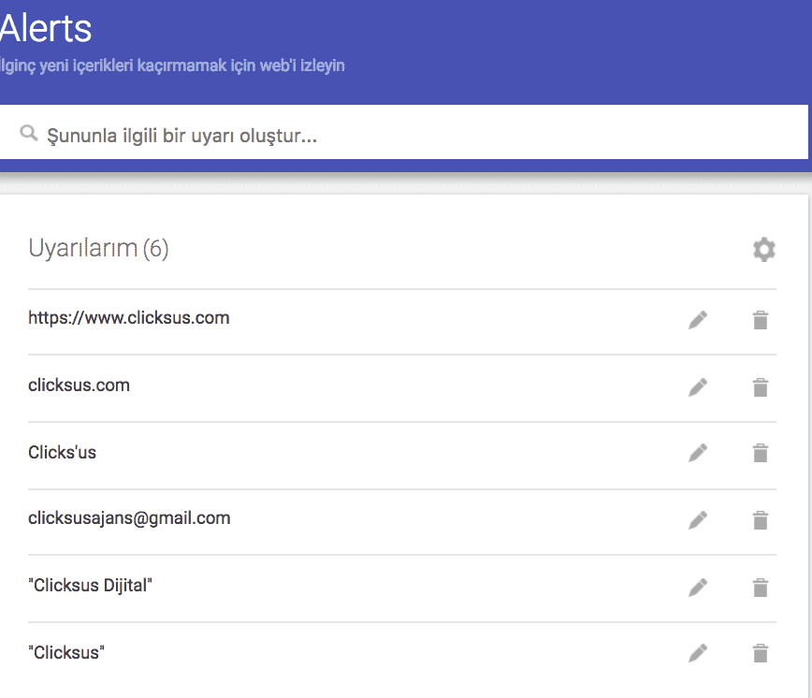The height and width of the screenshot is (698, 812).
Task: Open the alerts settings gear
Action: point(763,249)
